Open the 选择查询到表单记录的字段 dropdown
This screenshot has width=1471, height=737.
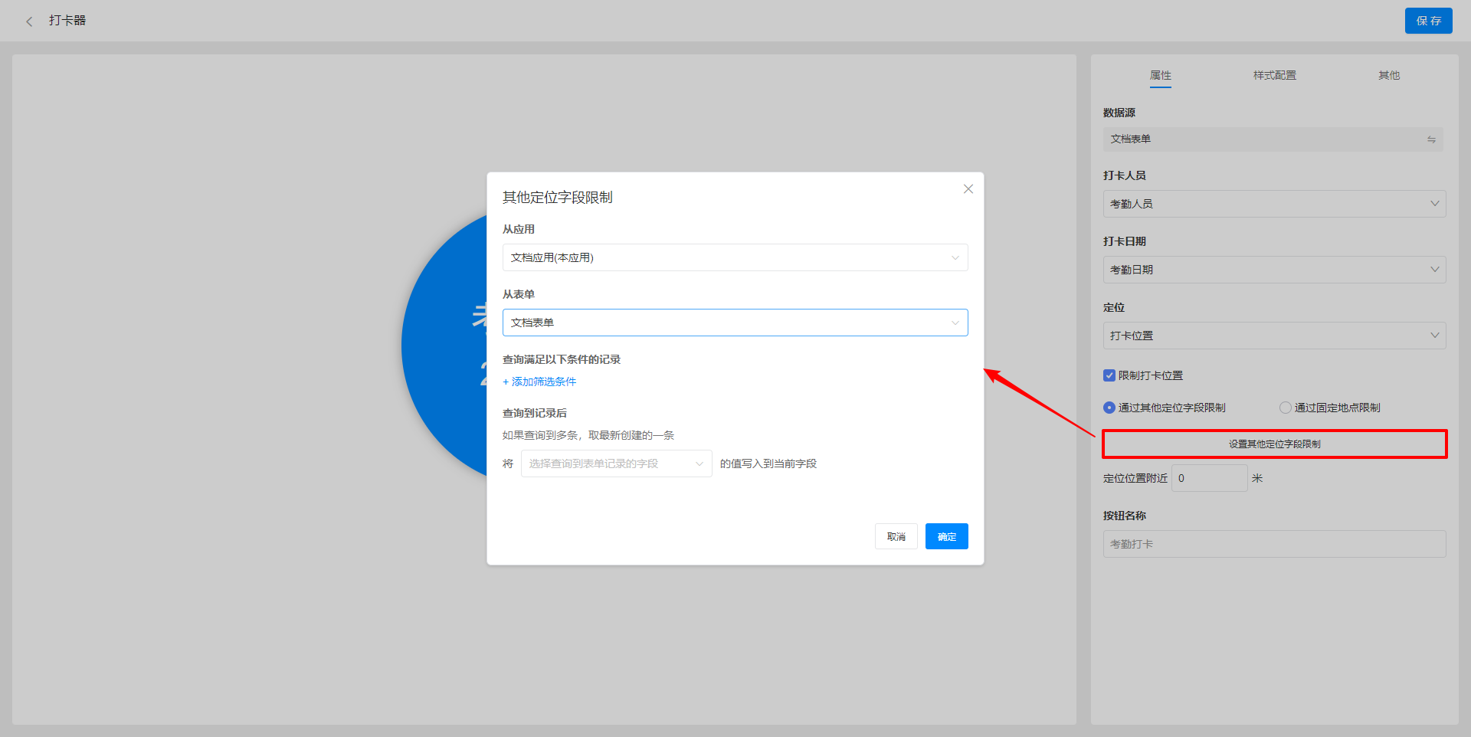[x=616, y=463]
